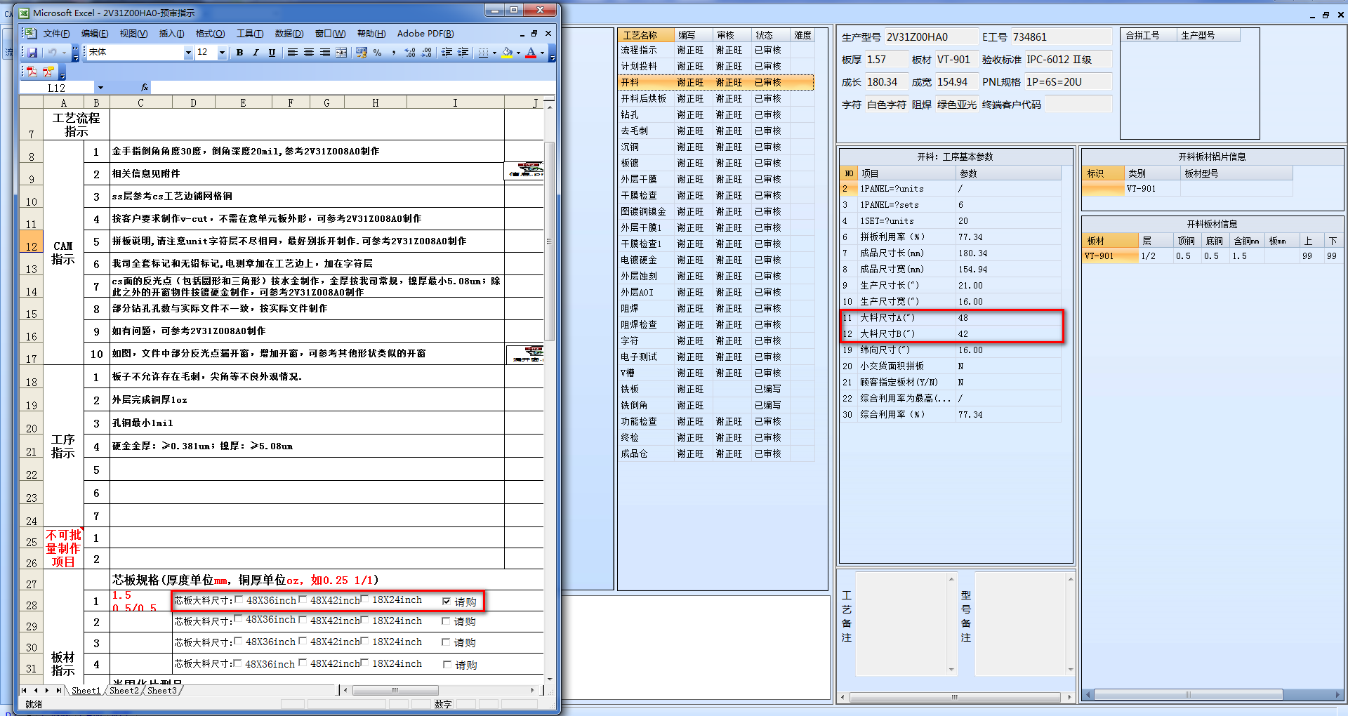The height and width of the screenshot is (716, 1348).
Task: Check 48X36inch in 板材指示 row 2
Action: [x=239, y=618]
